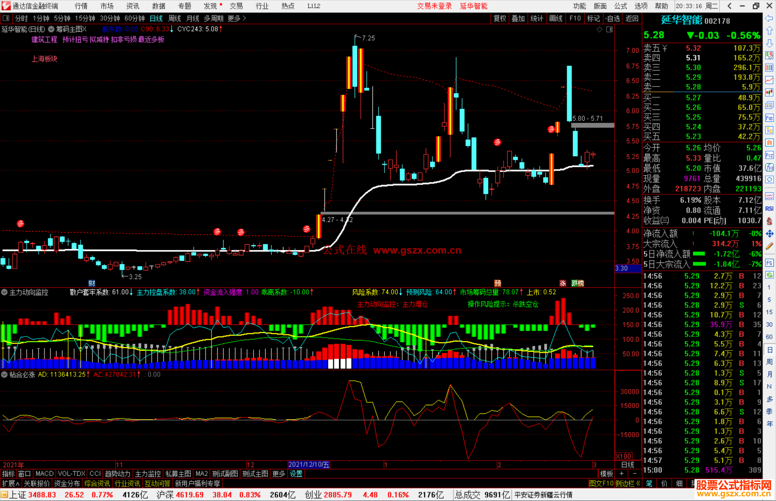
Task: Open the 窗口 window count menu
Action: pyautogui.click(x=24, y=474)
